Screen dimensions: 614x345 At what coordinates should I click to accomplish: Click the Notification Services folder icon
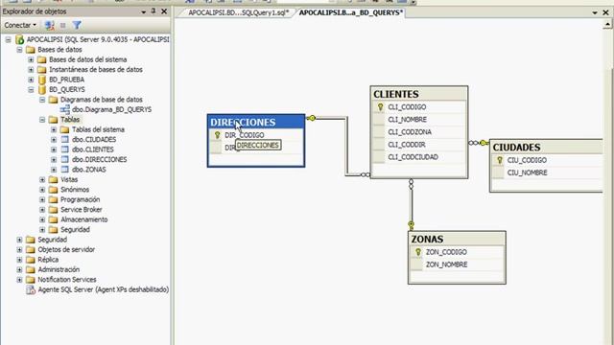click(31, 280)
